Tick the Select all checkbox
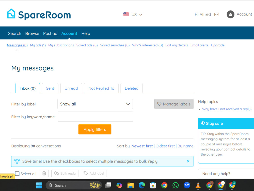The height and width of the screenshot is (191, 254). (17, 174)
